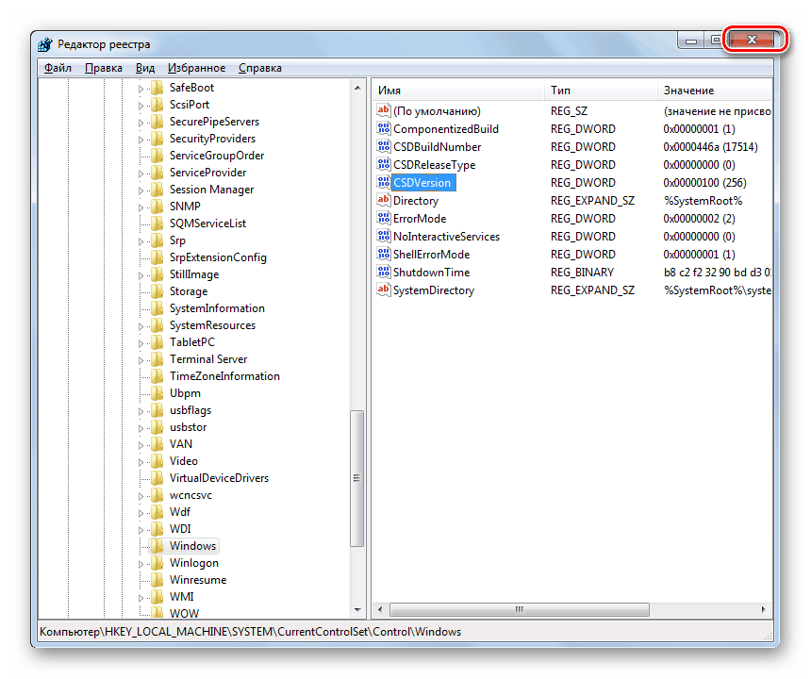Select the NoInteractiveServices value name
This screenshot has width=811, height=679.
pyautogui.click(x=446, y=237)
